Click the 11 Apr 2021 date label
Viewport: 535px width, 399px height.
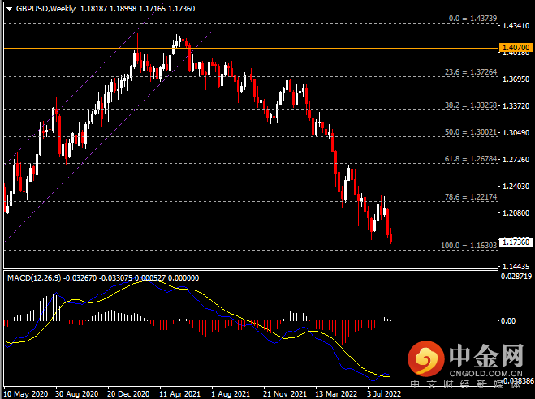[181, 393]
